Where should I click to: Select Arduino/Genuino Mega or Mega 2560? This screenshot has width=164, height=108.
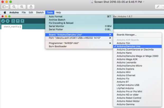tap(138, 56)
